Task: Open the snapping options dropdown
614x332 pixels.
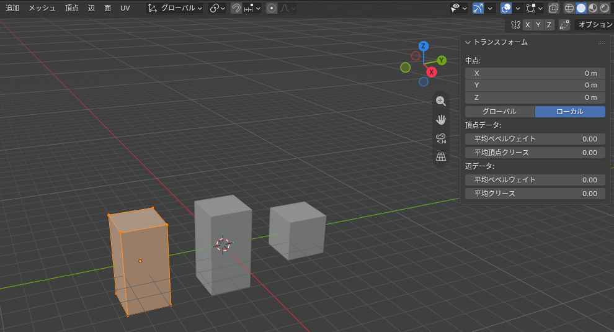Action: [x=252, y=8]
